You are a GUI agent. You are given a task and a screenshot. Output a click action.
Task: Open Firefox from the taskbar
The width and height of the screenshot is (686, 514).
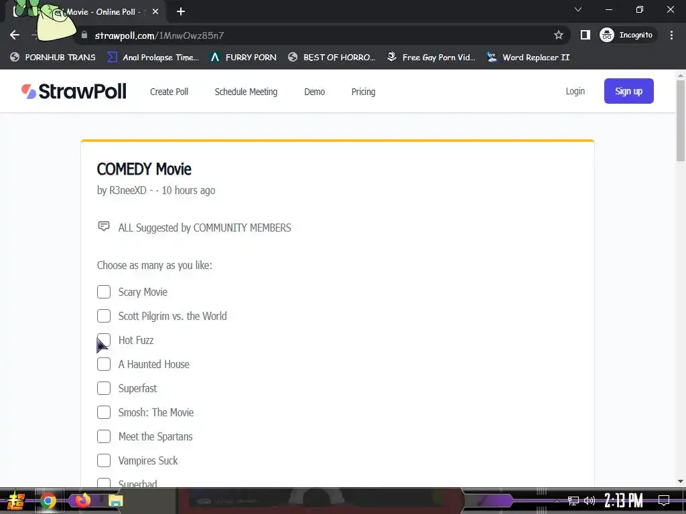(82, 500)
